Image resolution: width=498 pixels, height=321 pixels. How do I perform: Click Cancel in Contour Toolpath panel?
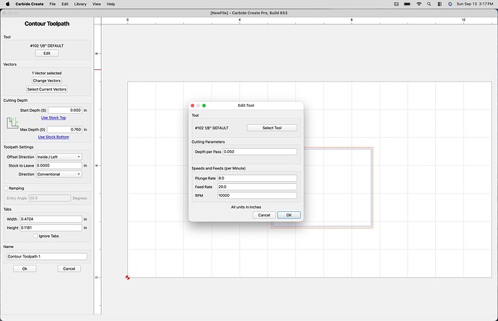point(69,268)
